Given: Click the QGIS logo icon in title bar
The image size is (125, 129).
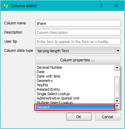Looking at the screenshot, I should (6, 5).
